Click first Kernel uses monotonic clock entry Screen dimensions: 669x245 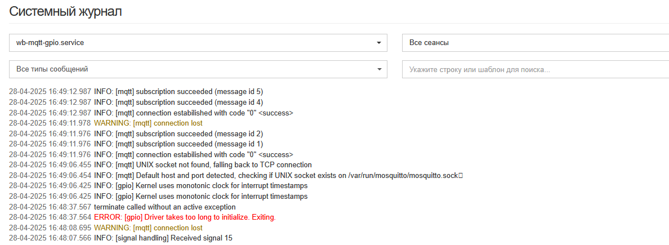[x=158, y=186]
